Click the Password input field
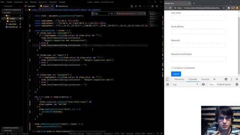Screen dimensions: 240x135 pos(198,45)
